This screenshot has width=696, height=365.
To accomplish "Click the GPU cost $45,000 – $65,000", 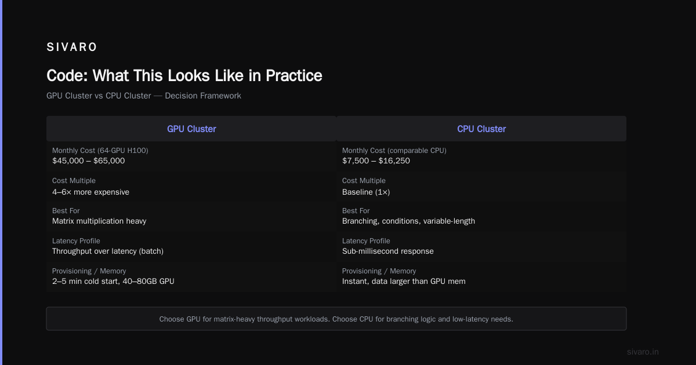I will pyautogui.click(x=88, y=160).
